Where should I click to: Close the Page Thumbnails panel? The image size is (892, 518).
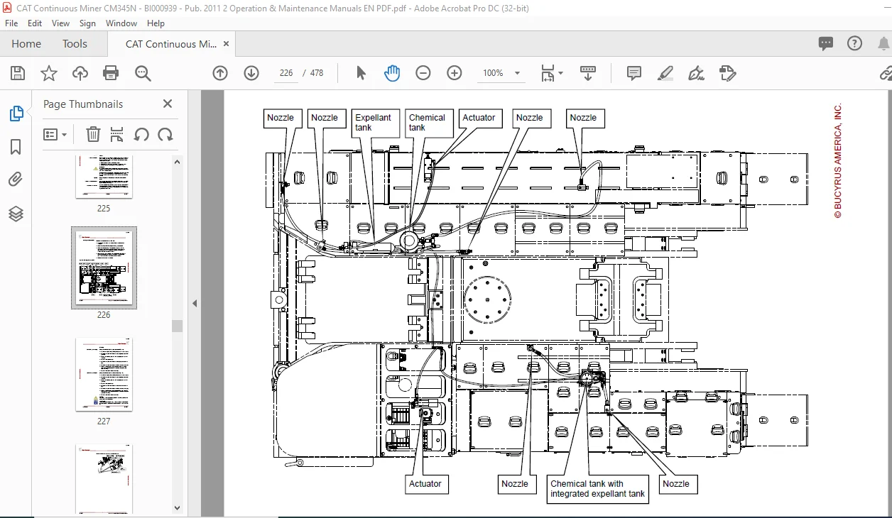[x=168, y=104]
